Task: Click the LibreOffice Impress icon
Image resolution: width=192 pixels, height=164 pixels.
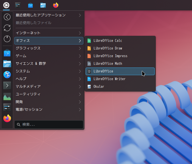Action: [89, 56]
